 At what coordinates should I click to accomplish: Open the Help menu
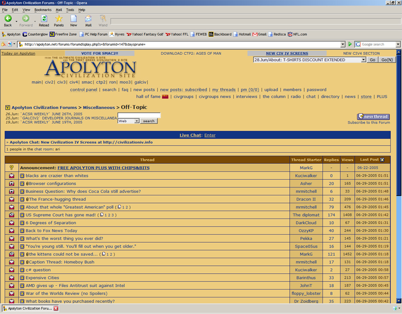pos(82,10)
